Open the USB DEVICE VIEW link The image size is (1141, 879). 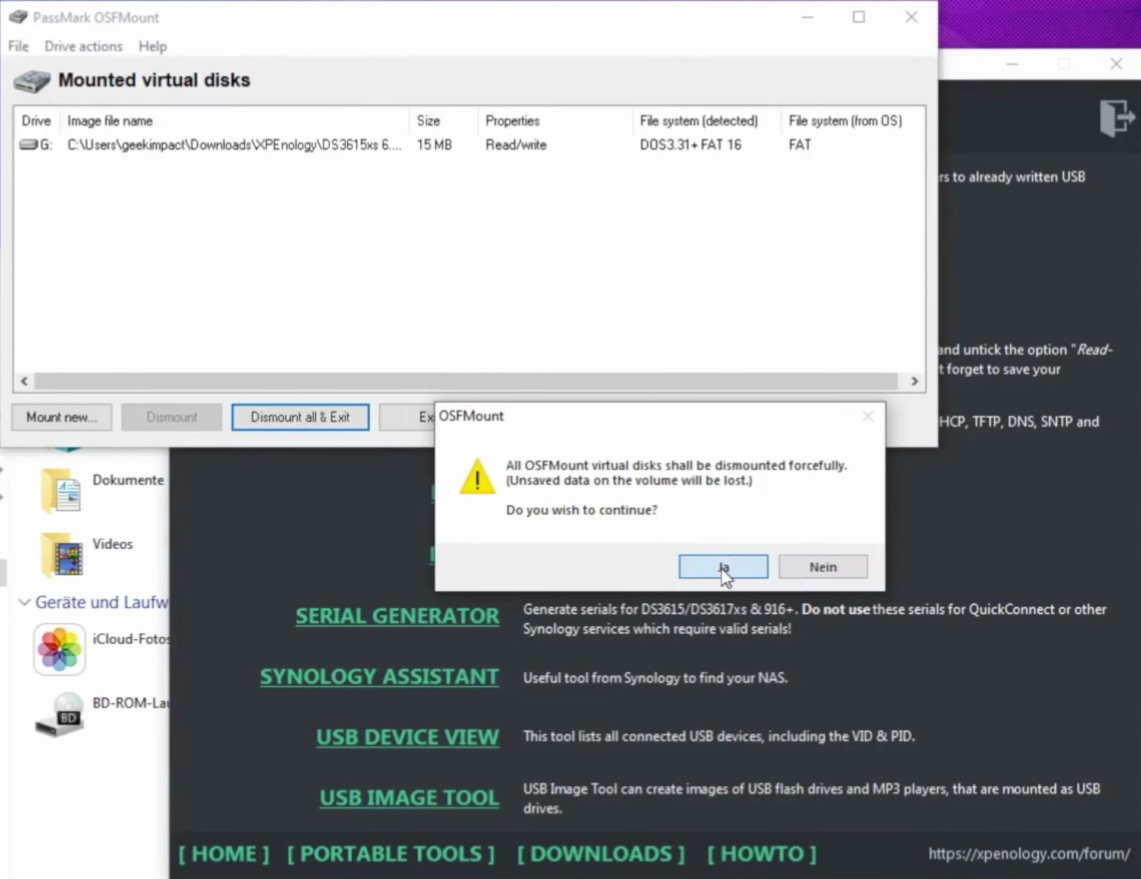[x=407, y=737]
